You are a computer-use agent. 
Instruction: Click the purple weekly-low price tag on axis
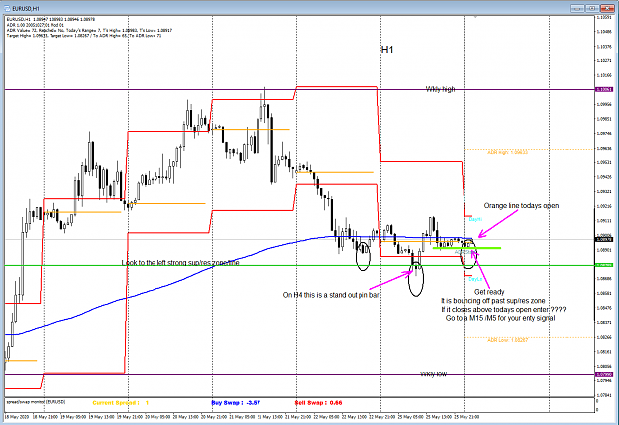(x=604, y=374)
